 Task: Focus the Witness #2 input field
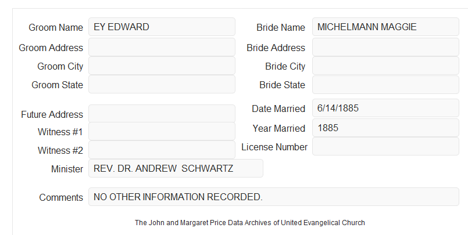(x=162, y=150)
